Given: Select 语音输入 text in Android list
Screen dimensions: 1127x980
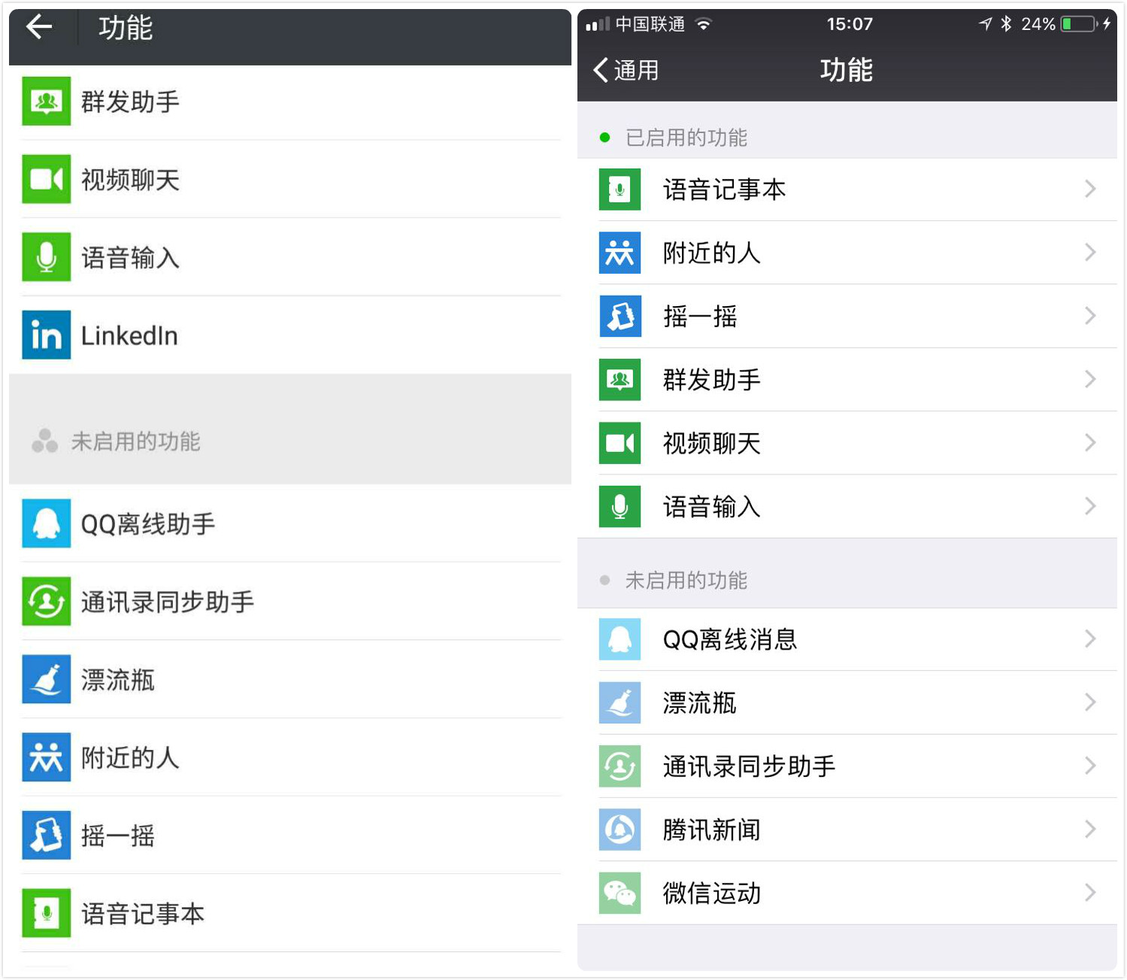Looking at the screenshot, I should [x=130, y=258].
